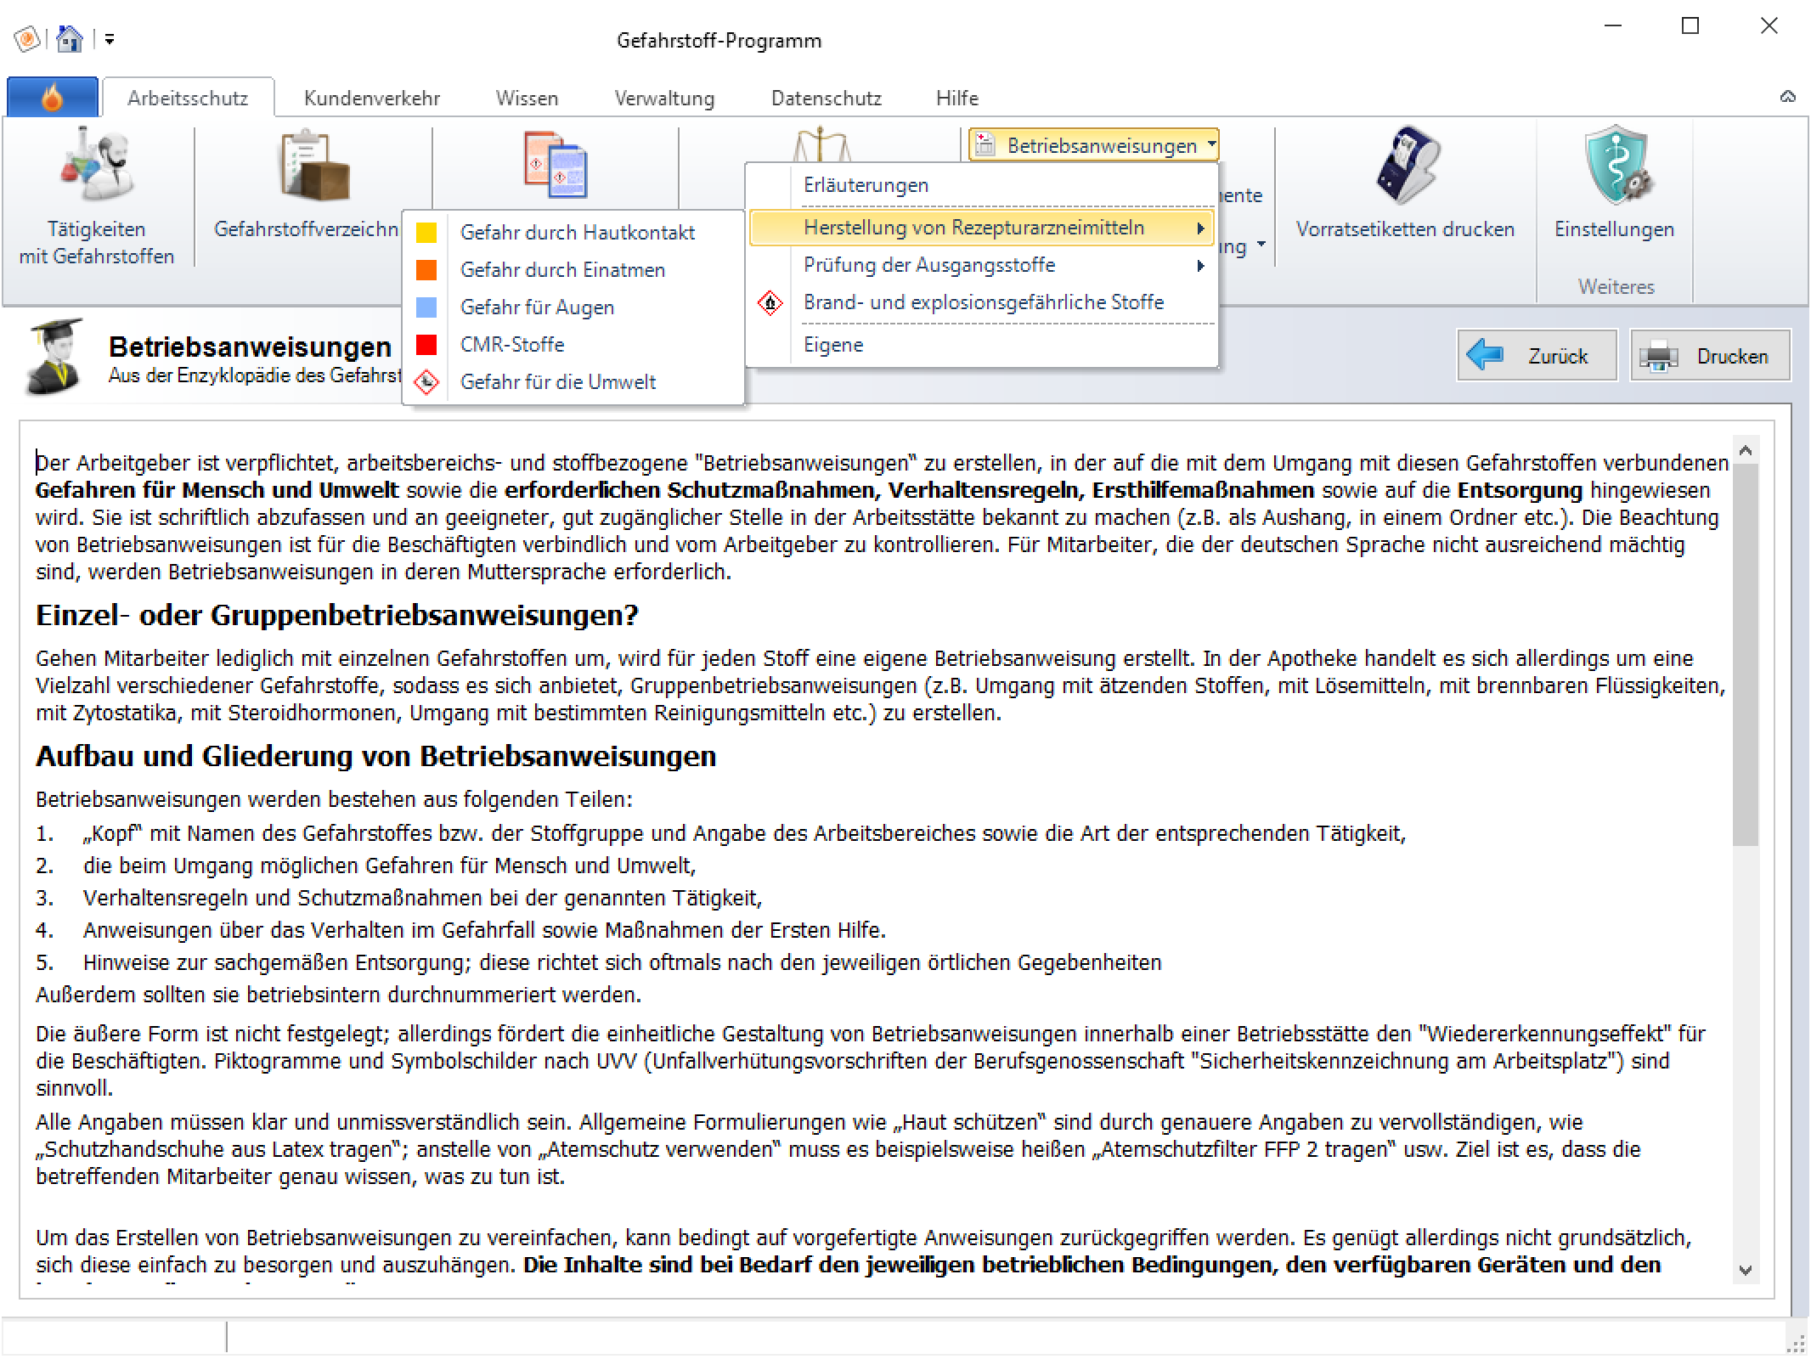The height and width of the screenshot is (1359, 1811).
Task: Open Erläuterungen menu entry
Action: pos(982,185)
